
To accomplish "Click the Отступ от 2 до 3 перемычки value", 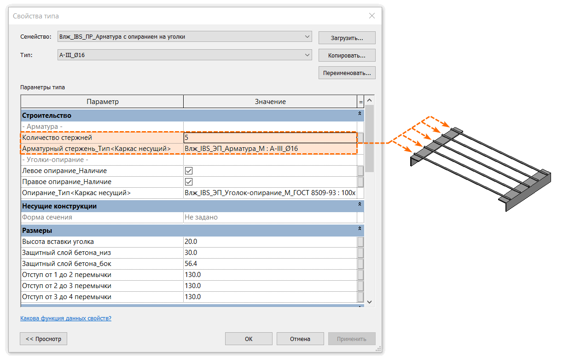I will (x=270, y=286).
